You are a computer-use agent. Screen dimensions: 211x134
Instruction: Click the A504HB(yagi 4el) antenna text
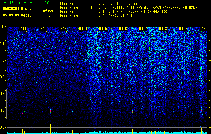pos(118,16)
